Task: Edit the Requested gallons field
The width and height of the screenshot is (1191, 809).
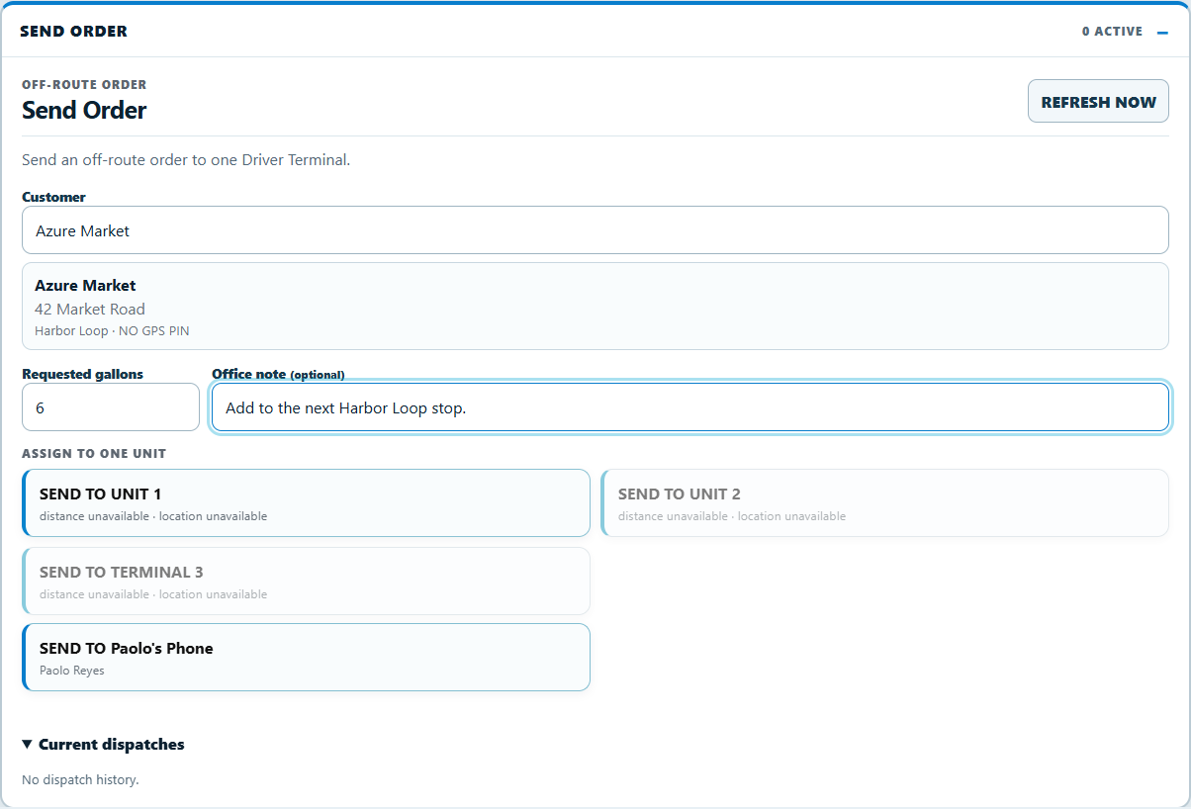Action: [111, 407]
